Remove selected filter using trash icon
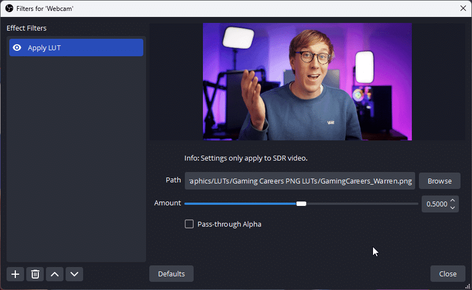The width and height of the screenshot is (472, 290). click(x=35, y=274)
